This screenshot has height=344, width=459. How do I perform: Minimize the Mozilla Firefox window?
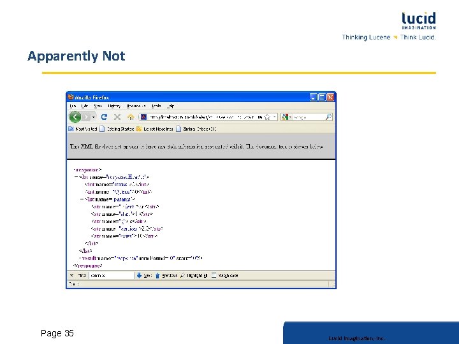tap(314, 97)
